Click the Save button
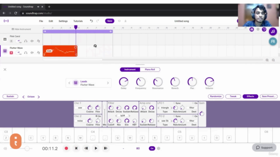Screen dimensions: 280x157 coord(110,21)
